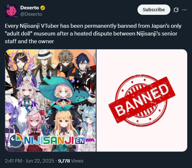Viewport: 192px width, 168px height.
Task: Click the Grok slashed-circle icon
Action: 176,10
